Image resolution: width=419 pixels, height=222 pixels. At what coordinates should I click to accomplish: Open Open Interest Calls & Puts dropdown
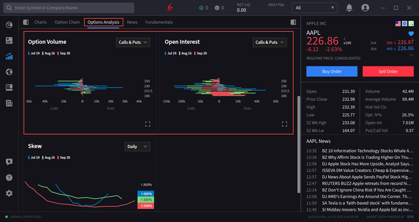click(x=269, y=42)
